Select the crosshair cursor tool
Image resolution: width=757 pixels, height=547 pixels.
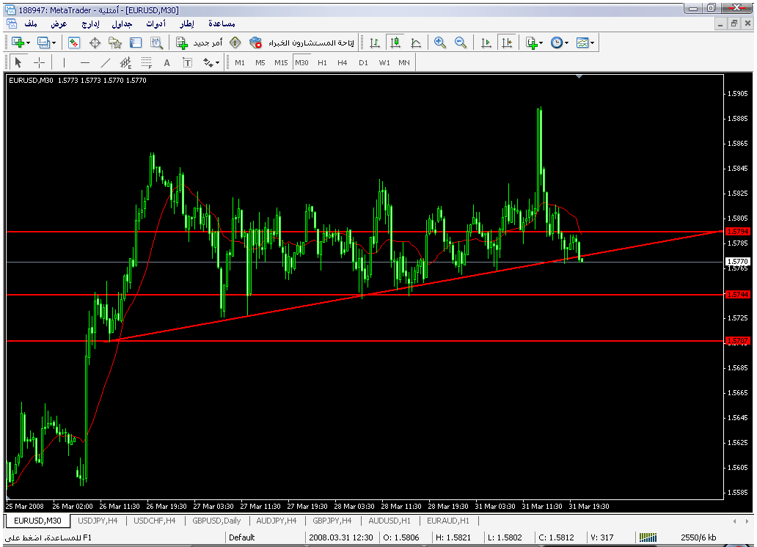pyautogui.click(x=40, y=62)
